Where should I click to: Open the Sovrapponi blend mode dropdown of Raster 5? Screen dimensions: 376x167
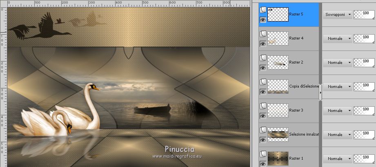pyautogui.click(x=337, y=15)
